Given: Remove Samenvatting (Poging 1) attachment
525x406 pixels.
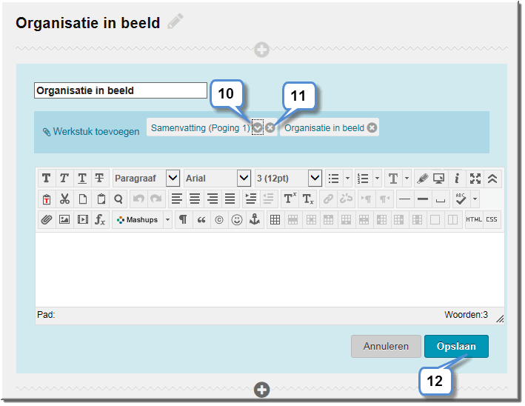Looking at the screenshot, I should coord(270,127).
